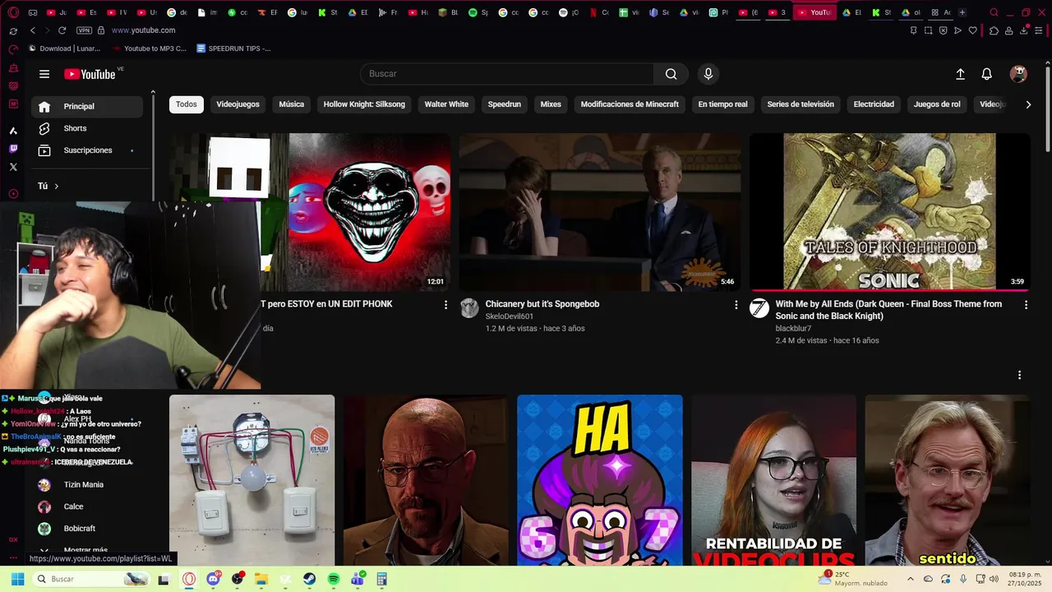This screenshot has width=1052, height=592.
Task: Open Youtube to MP3 bookmark
Action: tap(149, 49)
